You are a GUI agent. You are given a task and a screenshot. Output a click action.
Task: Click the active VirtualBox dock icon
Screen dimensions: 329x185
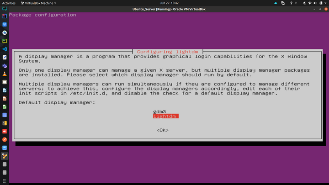5,156
